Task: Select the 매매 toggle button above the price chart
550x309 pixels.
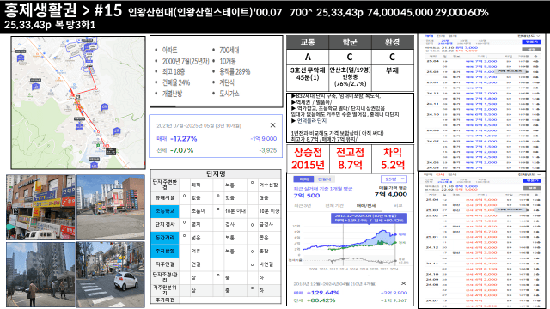Action: (x=303, y=179)
